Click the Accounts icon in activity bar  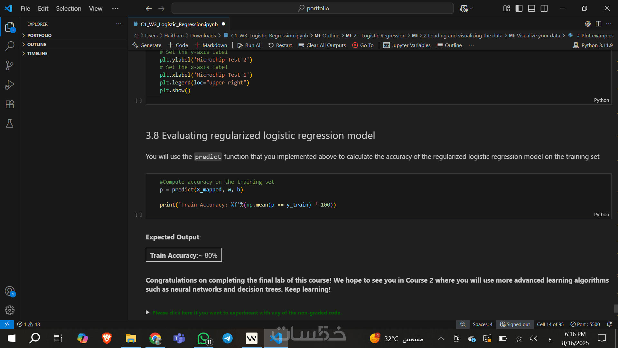pos(10,291)
